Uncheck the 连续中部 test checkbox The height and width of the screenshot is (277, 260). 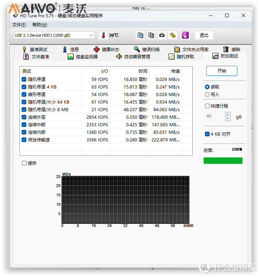(x=24, y=125)
